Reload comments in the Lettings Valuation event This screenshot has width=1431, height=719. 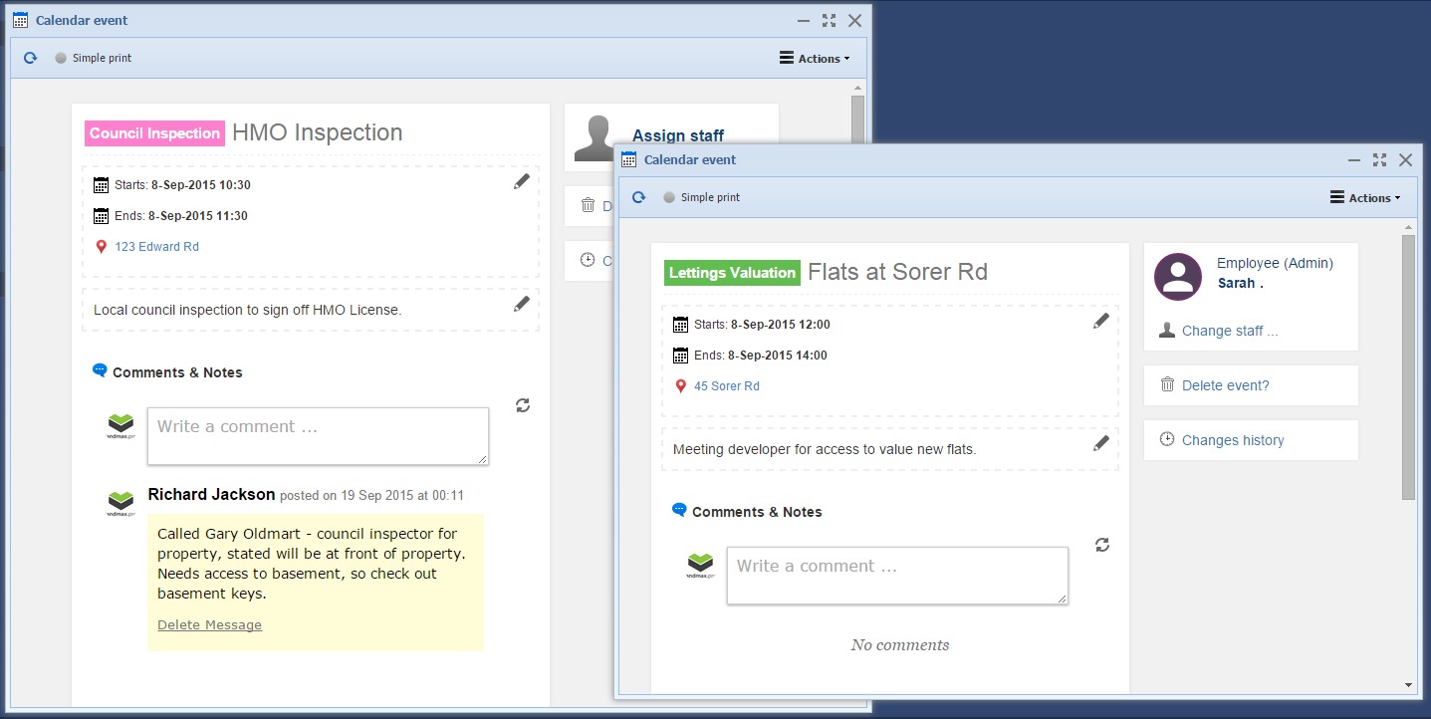tap(1101, 545)
